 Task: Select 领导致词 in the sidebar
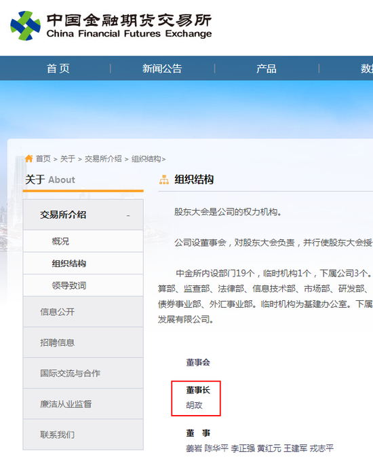coord(83,285)
